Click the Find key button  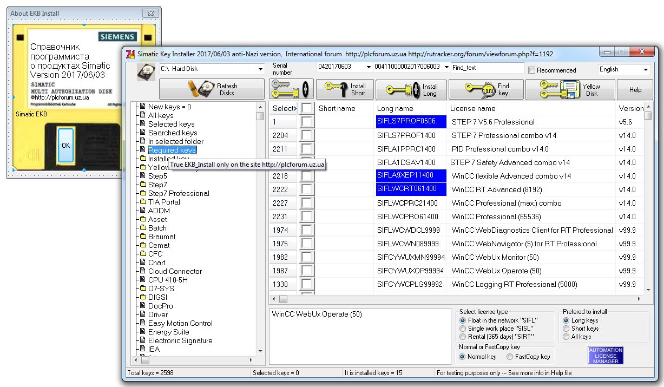click(485, 89)
